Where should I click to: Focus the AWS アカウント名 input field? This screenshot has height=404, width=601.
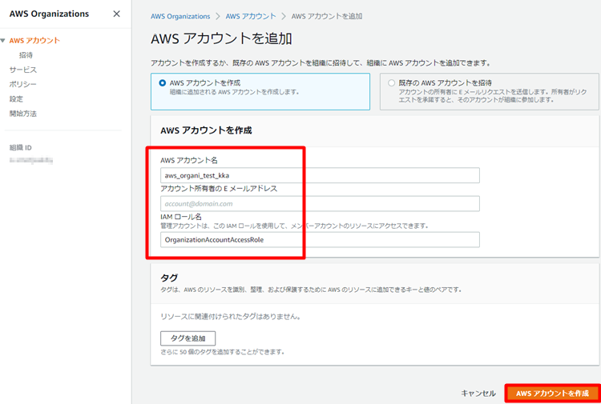(320, 175)
